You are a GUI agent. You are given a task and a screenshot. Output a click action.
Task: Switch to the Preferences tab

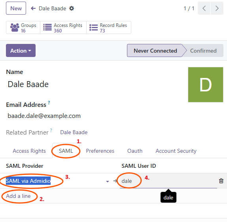(100, 151)
